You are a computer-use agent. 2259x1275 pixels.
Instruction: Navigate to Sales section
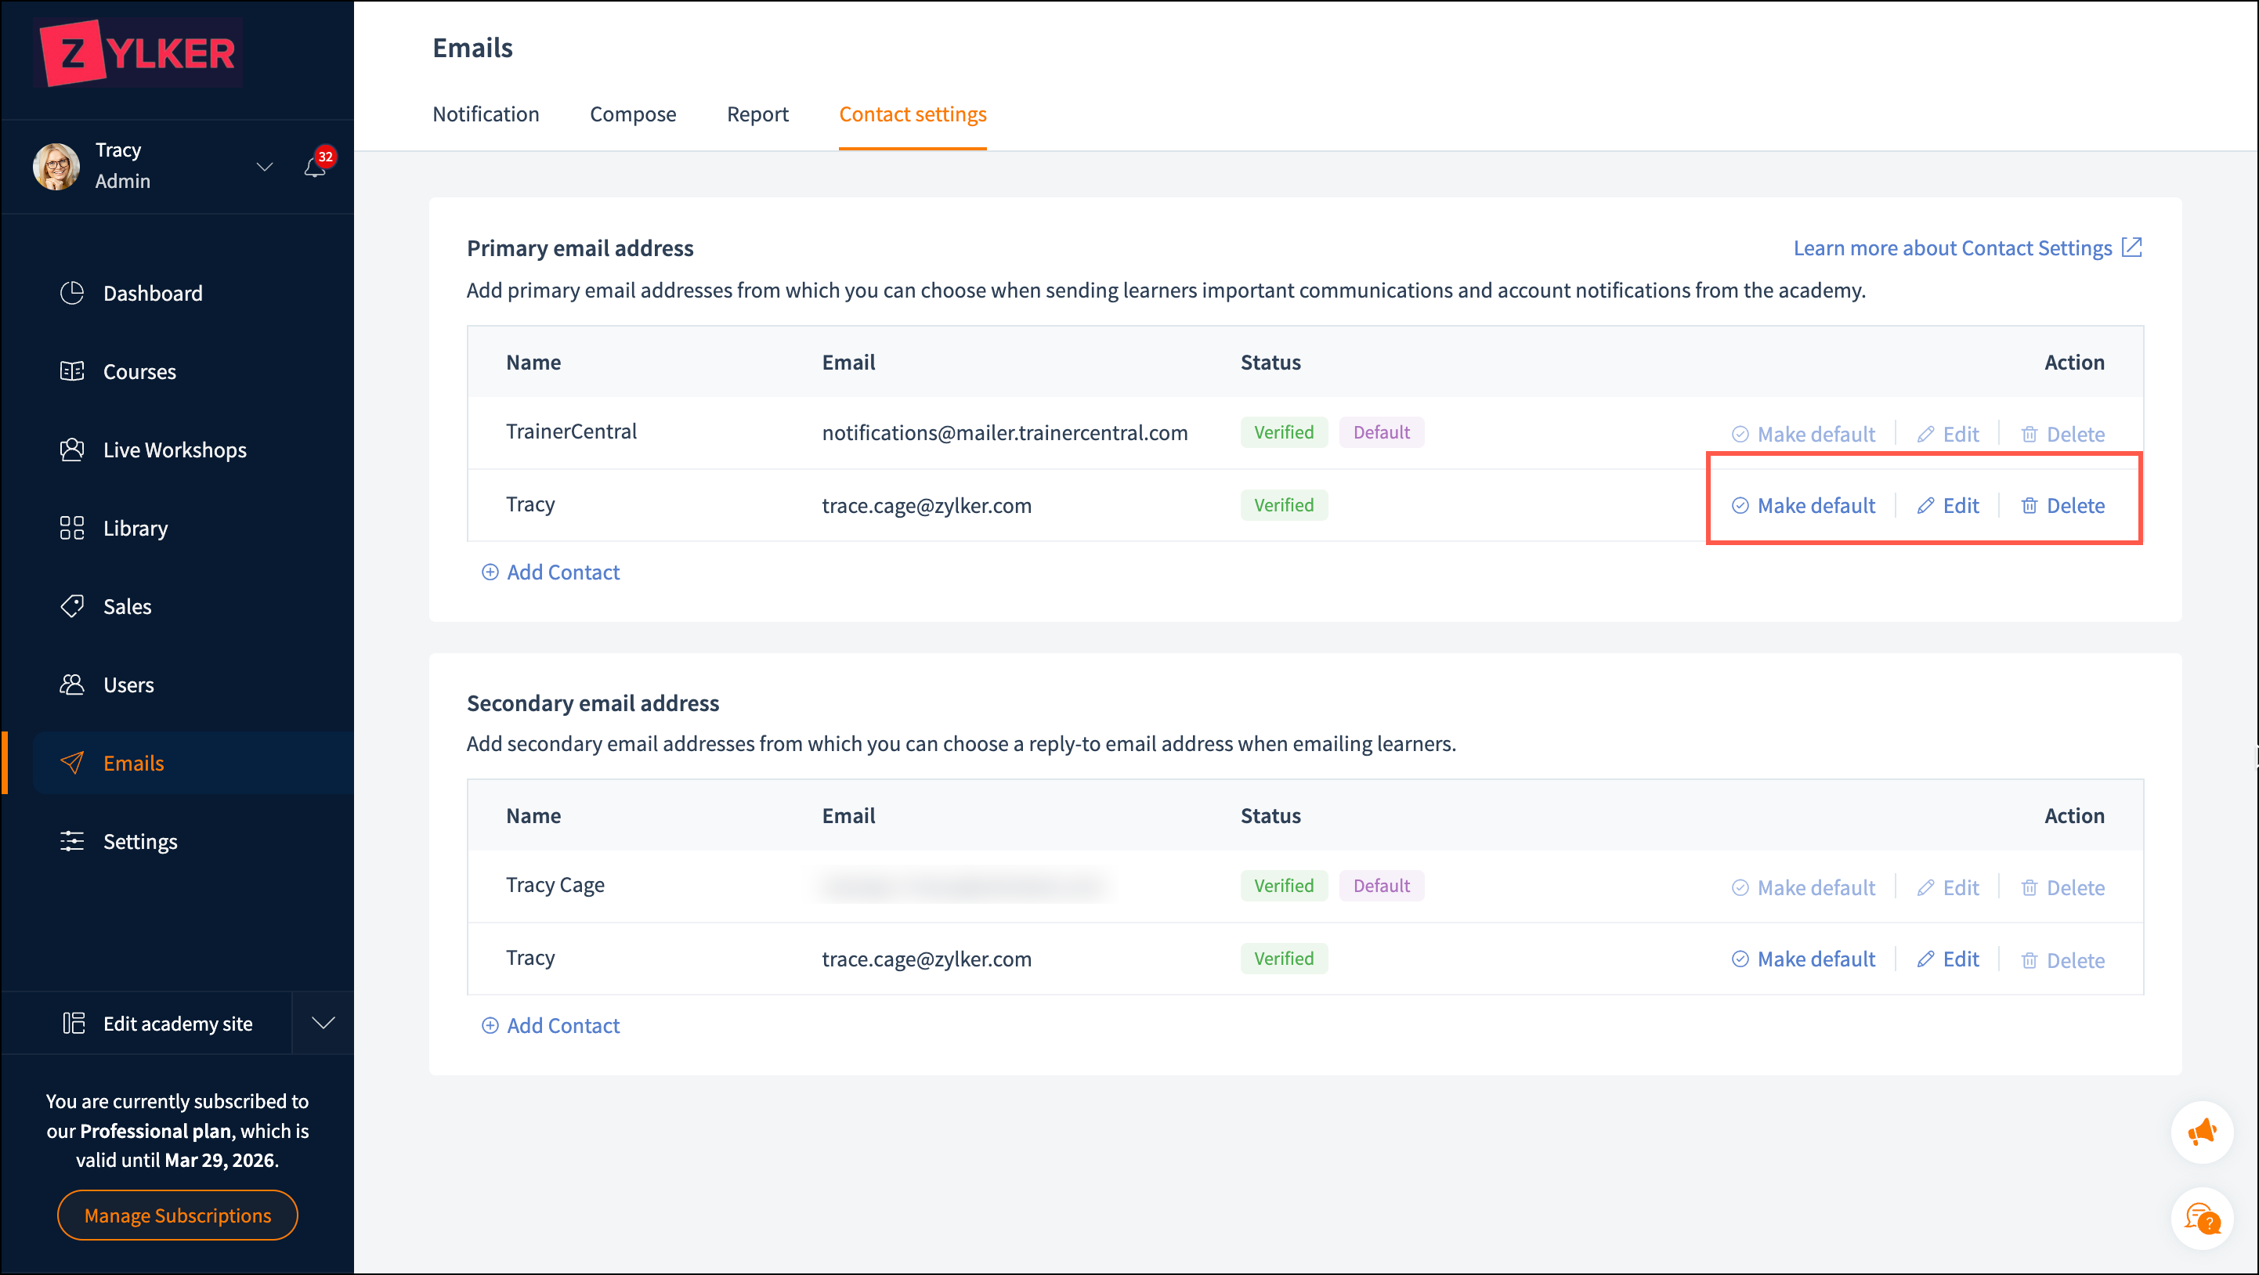[x=127, y=606]
